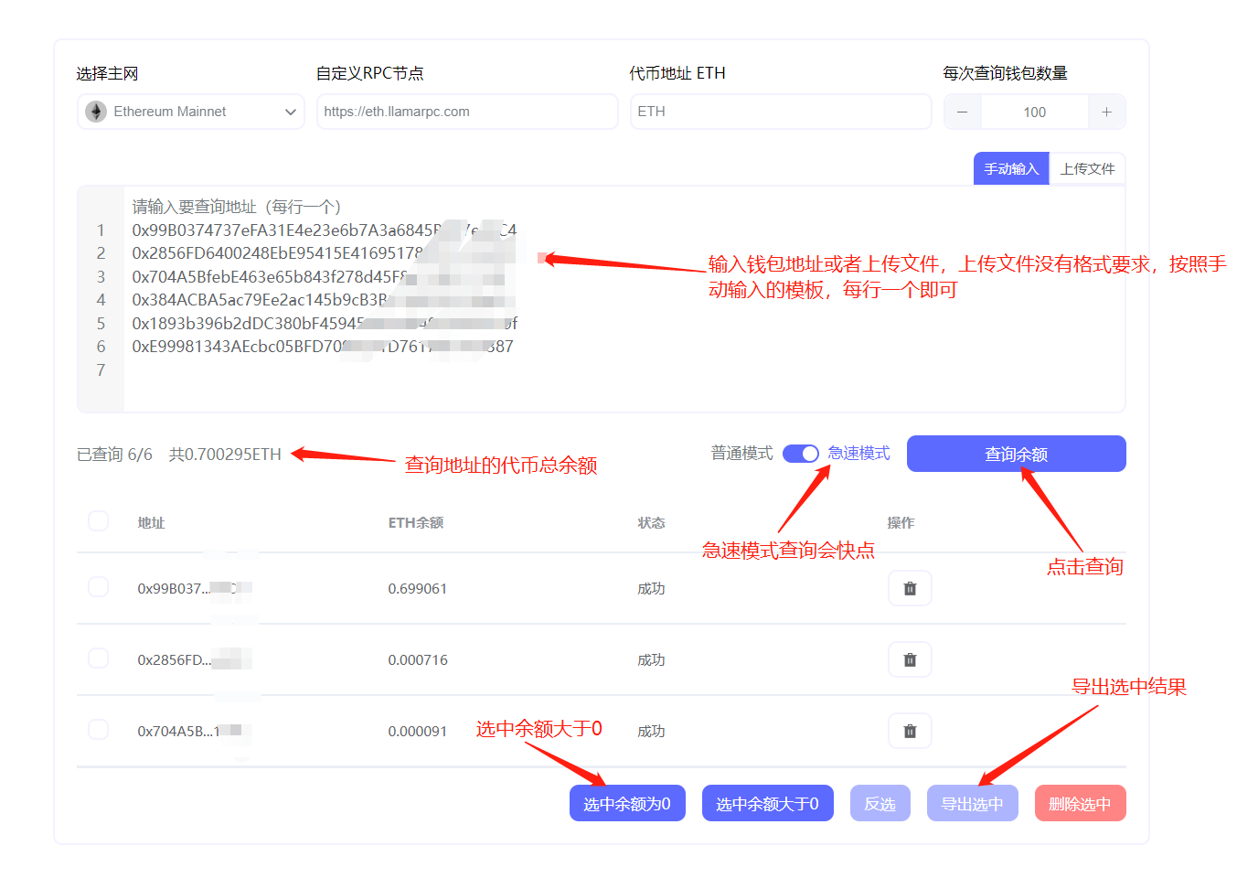Click 选中余额大于0 to select funded wallets
Screen dimensions: 1237x878
pyautogui.click(x=767, y=802)
